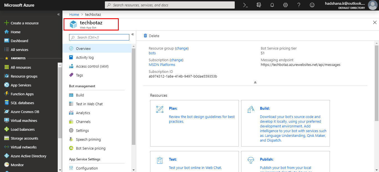
Task: Open Test in Web Chat menu item
Action: pyautogui.click(x=97, y=104)
